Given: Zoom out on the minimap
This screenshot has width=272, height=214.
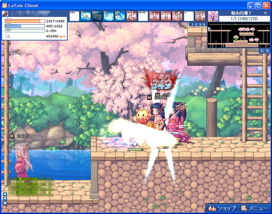Looking at the screenshot, I should click(x=267, y=51).
